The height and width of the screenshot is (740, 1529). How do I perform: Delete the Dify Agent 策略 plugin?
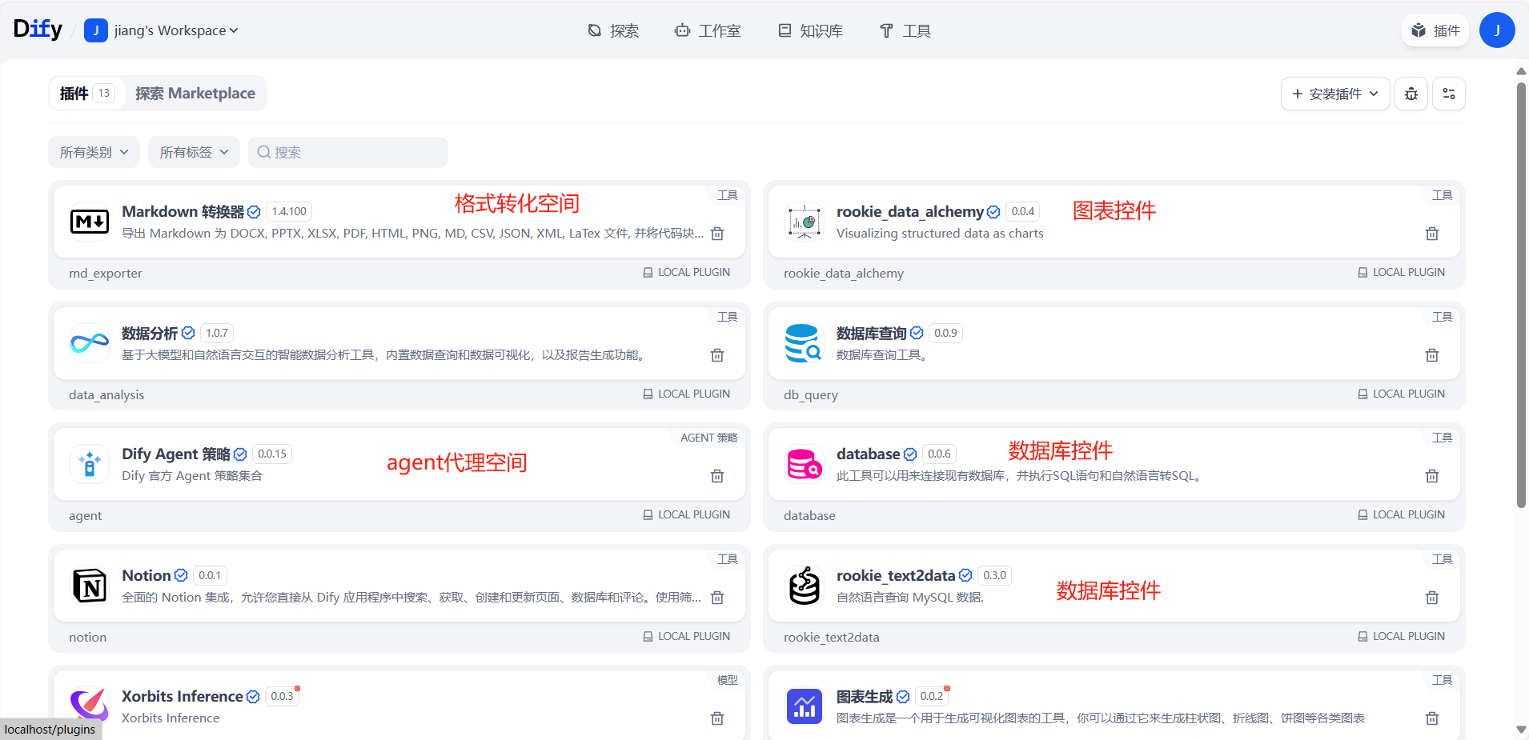tap(717, 476)
